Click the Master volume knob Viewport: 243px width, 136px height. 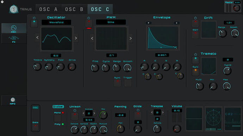[x=237, y=8]
